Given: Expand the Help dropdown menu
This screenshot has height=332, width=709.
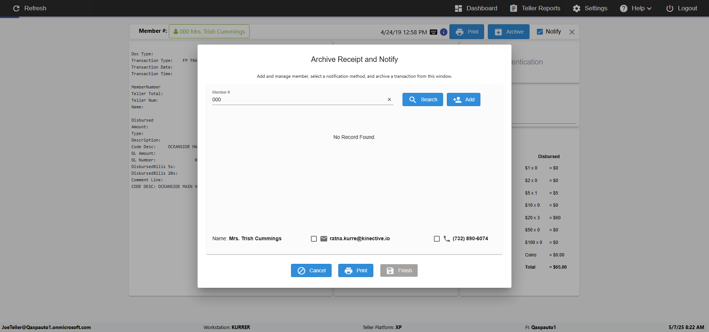Looking at the screenshot, I should click(x=636, y=8).
